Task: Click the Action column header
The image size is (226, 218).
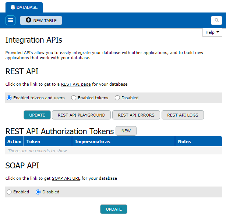Action: pyautogui.click(x=14, y=142)
